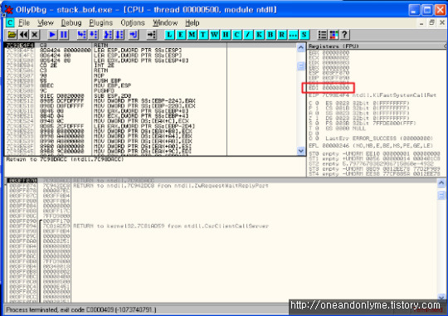Select stack row RETURN from ZwRequestWaitReplyPort
448x316 pixels.
(222, 186)
